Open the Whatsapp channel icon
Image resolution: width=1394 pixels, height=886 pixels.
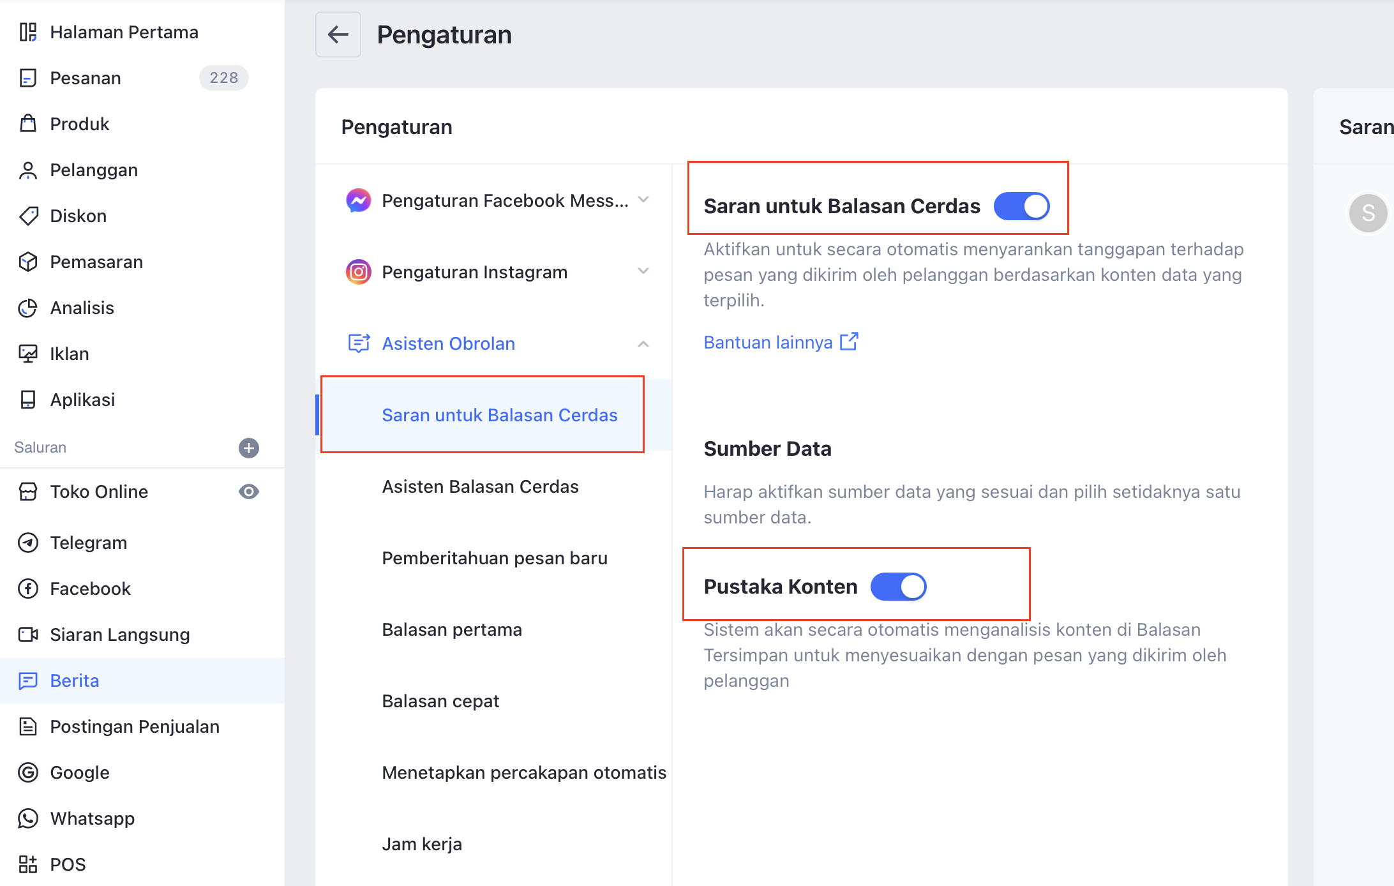point(28,818)
